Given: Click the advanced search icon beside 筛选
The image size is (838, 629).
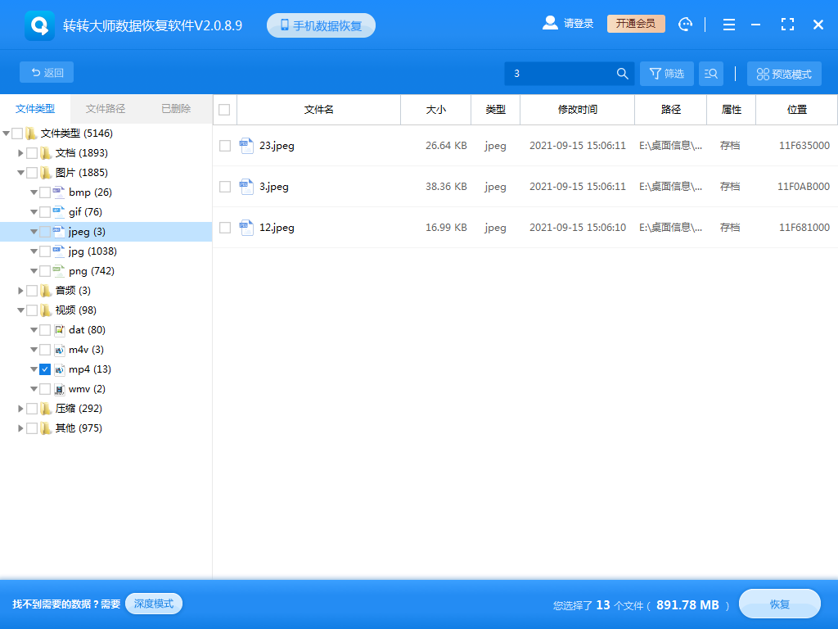Looking at the screenshot, I should pos(710,73).
